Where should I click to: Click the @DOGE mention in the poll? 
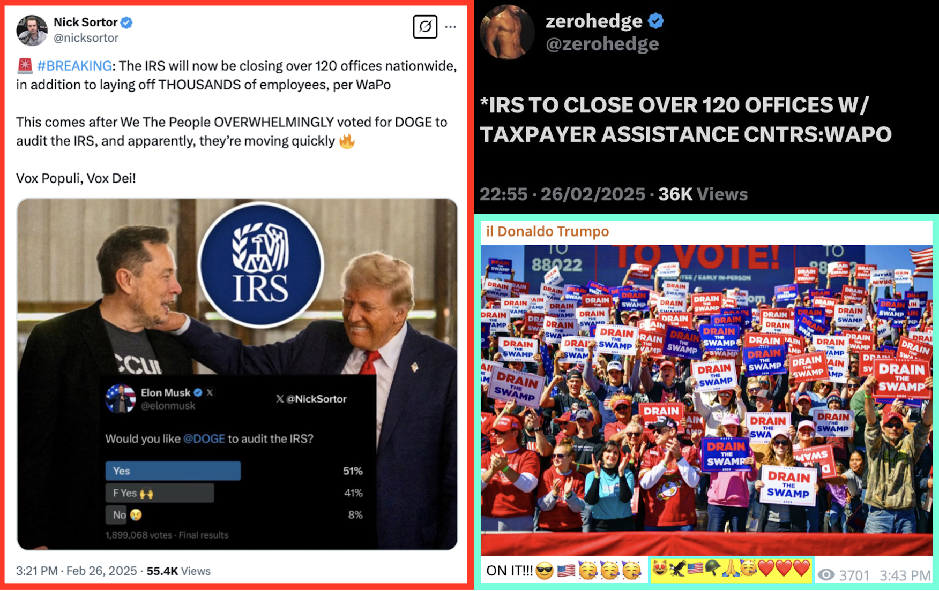(204, 438)
